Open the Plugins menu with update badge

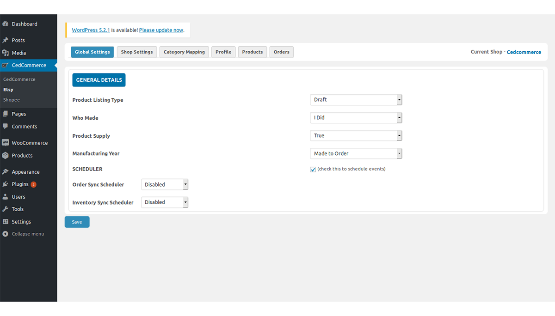tap(22, 184)
